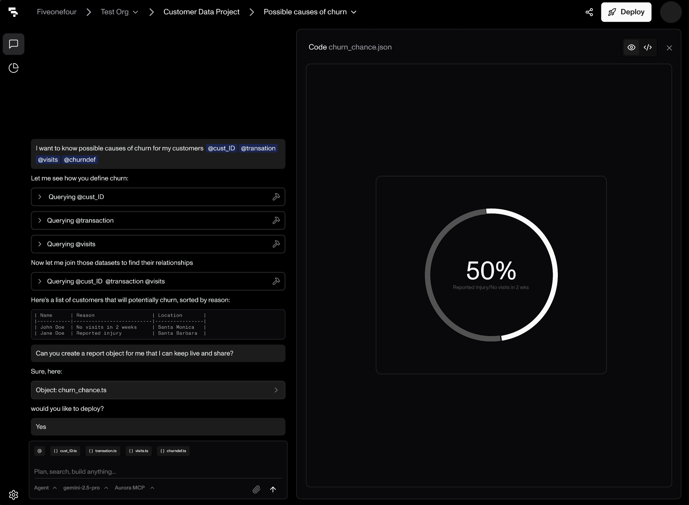Expand the Querying @transaction step
The height and width of the screenshot is (505, 689).
[40, 220]
